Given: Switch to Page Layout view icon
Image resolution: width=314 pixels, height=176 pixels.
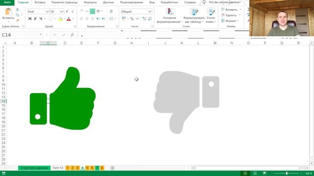Looking at the screenshot, I should [x=255, y=173].
